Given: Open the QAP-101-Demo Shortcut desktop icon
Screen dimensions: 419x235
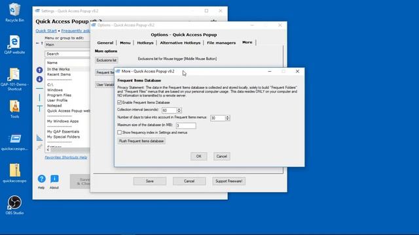Looking at the screenshot, I should tap(14, 79).
